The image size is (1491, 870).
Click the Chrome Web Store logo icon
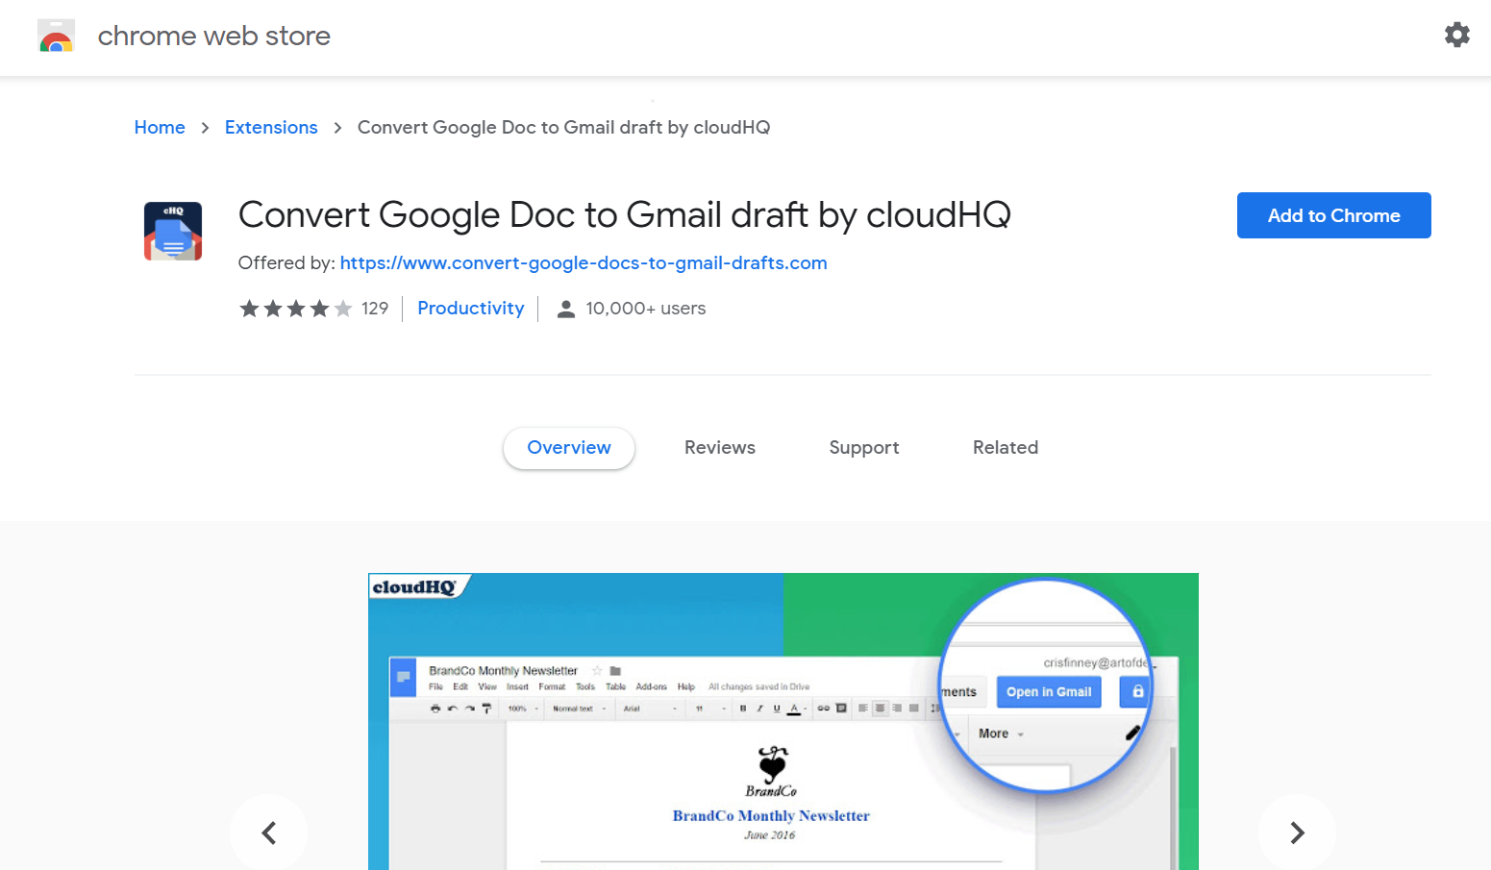click(x=56, y=36)
